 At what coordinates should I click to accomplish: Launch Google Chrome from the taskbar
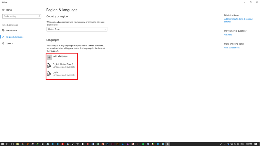tap(22, 144)
